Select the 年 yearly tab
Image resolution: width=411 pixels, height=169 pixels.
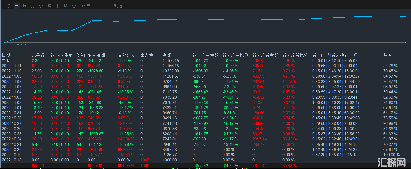49,6
